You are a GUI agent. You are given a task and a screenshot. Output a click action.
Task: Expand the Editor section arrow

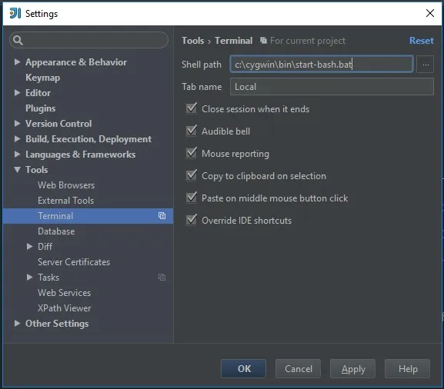point(17,93)
